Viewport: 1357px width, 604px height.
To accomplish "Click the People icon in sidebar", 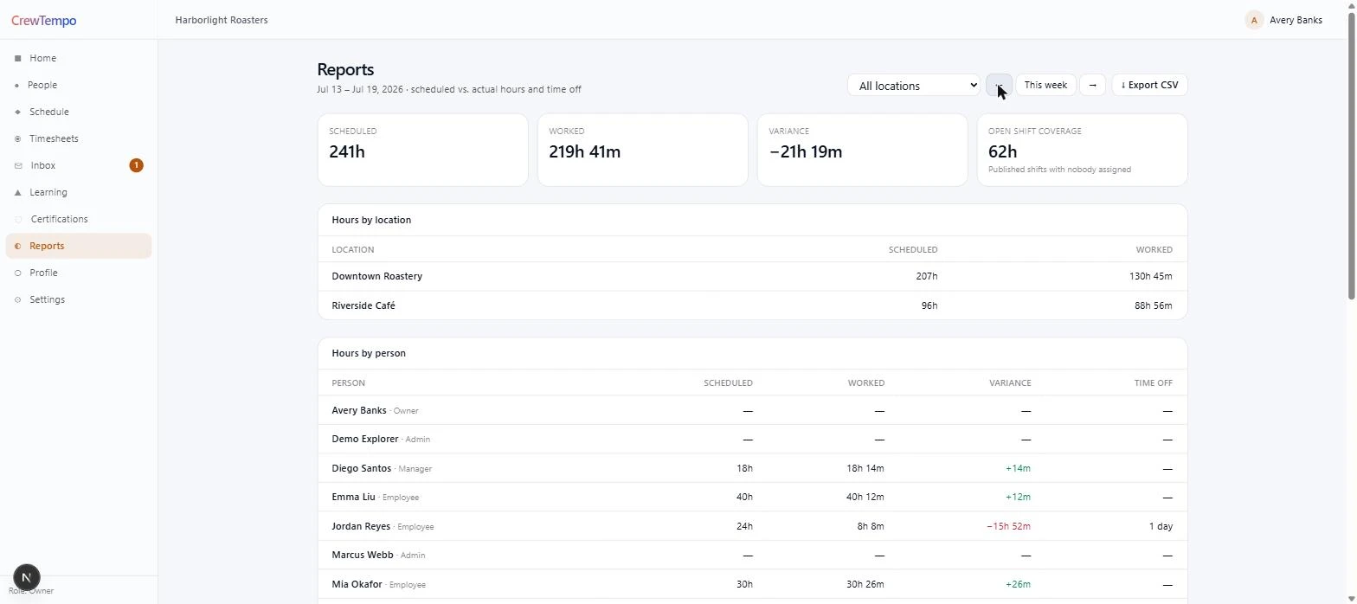I will click(18, 85).
